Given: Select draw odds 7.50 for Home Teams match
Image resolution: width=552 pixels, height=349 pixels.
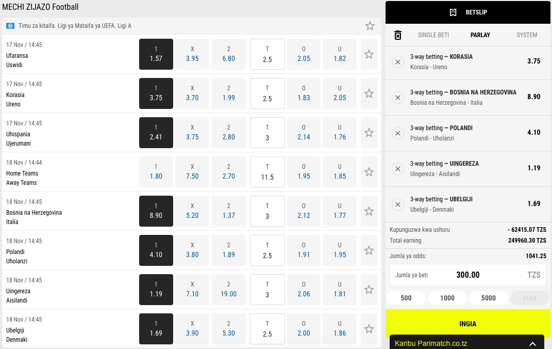Looking at the screenshot, I should coord(192,172).
